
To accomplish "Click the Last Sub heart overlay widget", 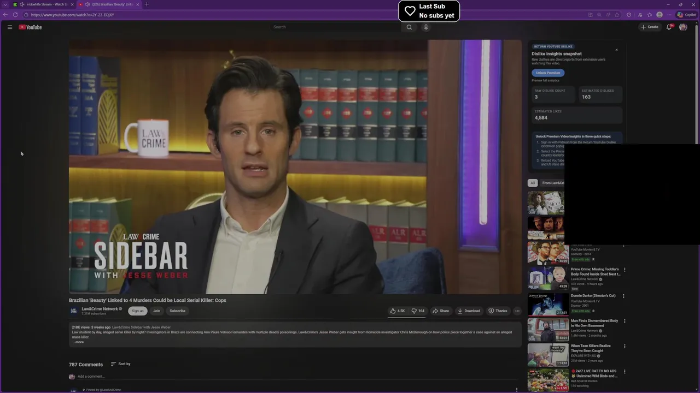I will pos(429,11).
